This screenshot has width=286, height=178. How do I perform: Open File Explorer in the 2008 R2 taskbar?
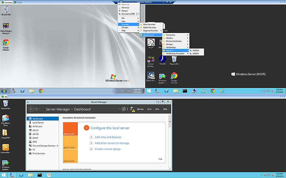pos(32,91)
